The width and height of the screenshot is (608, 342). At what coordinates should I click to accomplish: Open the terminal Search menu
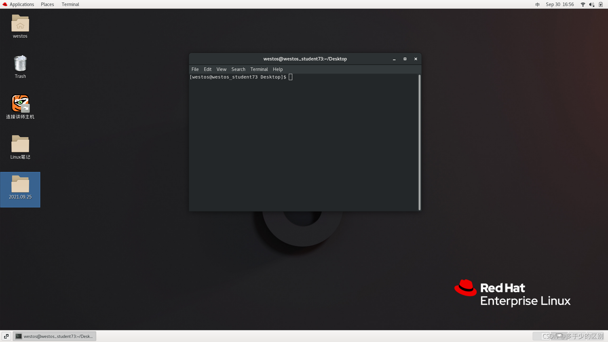tap(238, 69)
